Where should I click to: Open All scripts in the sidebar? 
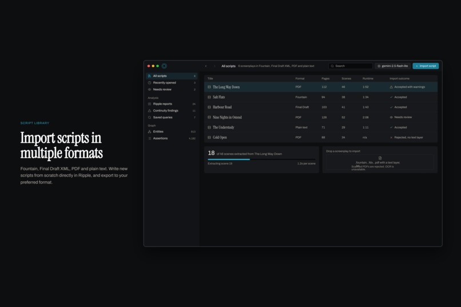pyautogui.click(x=172, y=76)
